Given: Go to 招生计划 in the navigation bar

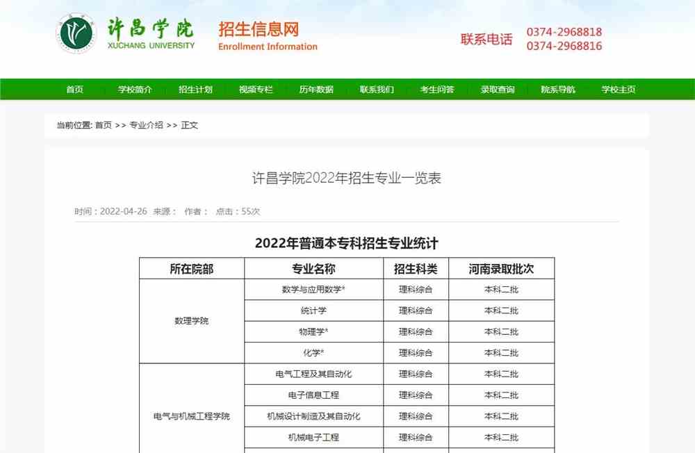Looking at the screenshot, I should (195, 90).
